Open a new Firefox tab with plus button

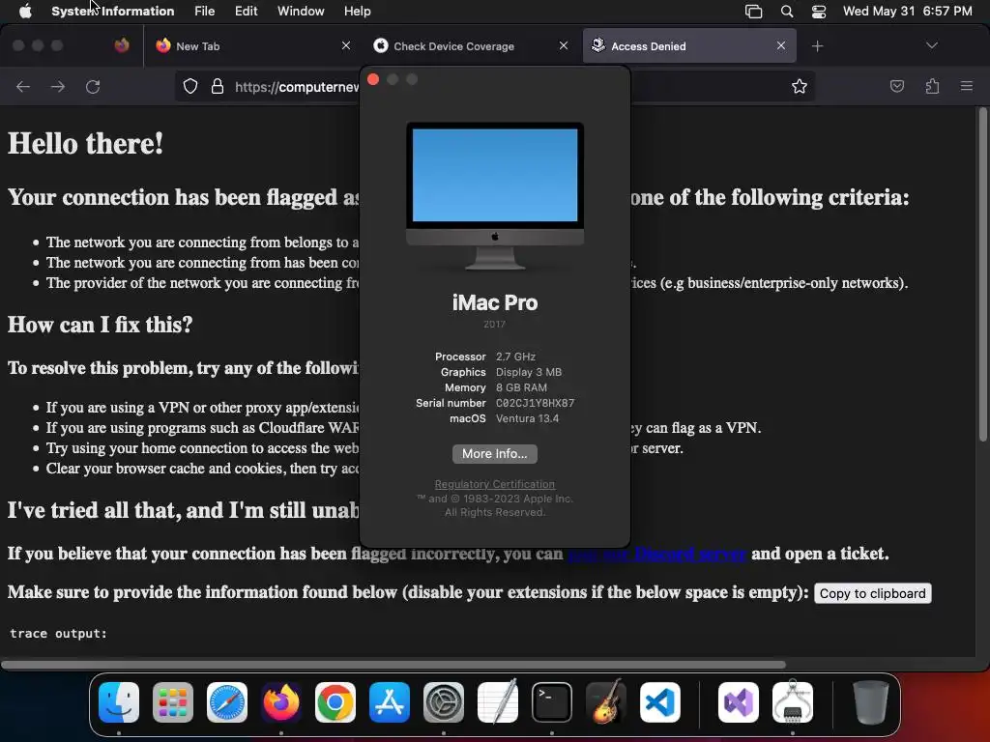[818, 46]
